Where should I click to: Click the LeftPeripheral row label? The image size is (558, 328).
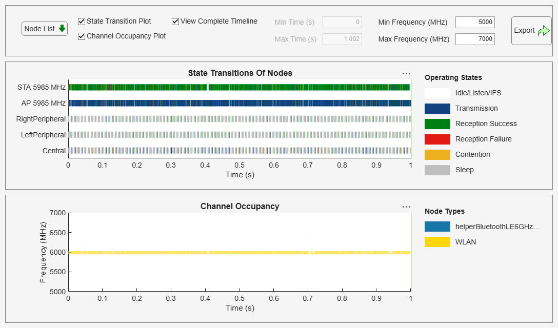[43, 135]
